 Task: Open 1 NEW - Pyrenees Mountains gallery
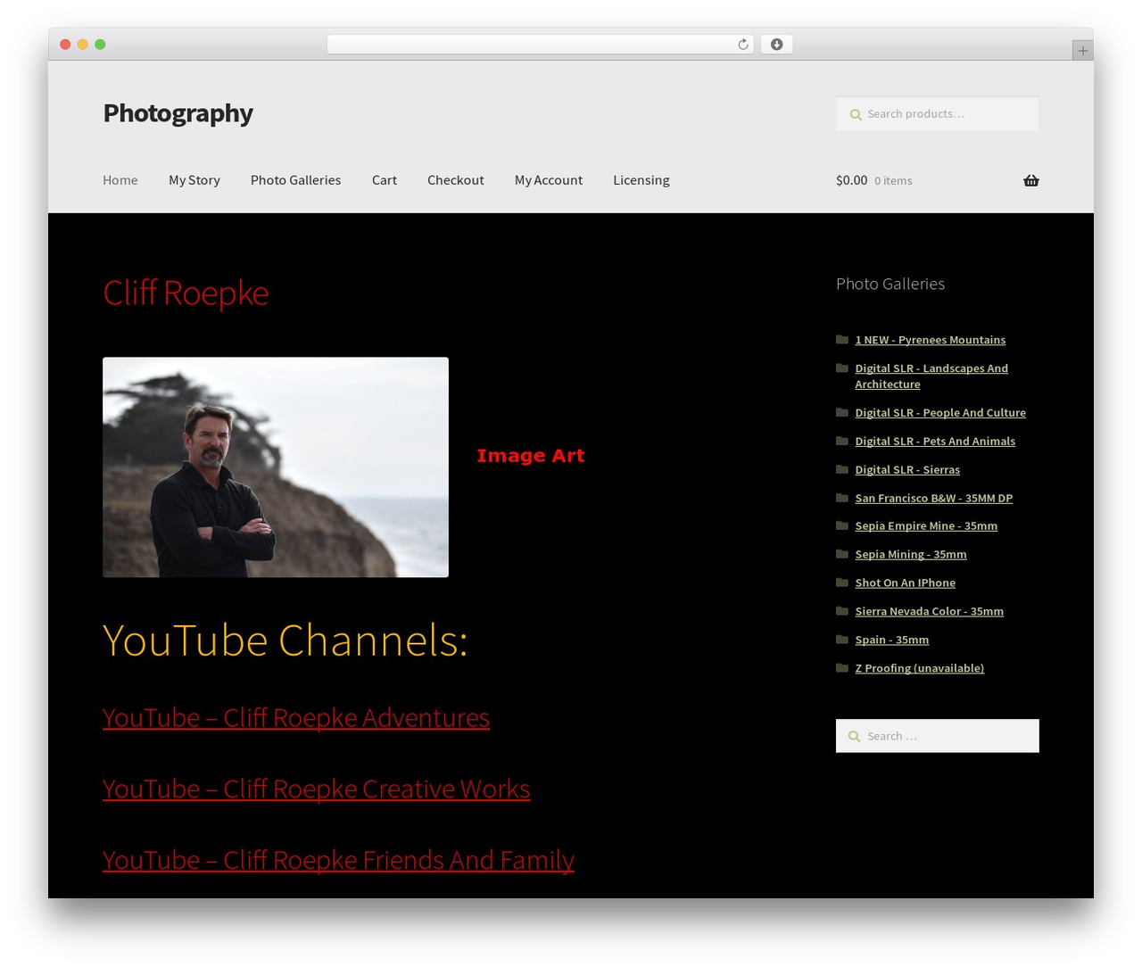point(930,340)
